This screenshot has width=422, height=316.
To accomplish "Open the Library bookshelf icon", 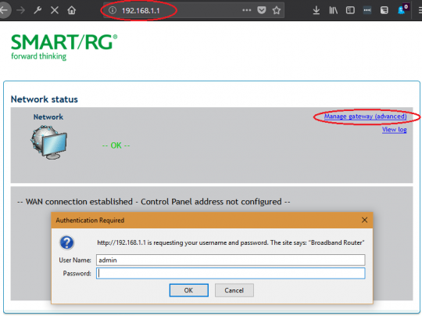I will (333, 10).
